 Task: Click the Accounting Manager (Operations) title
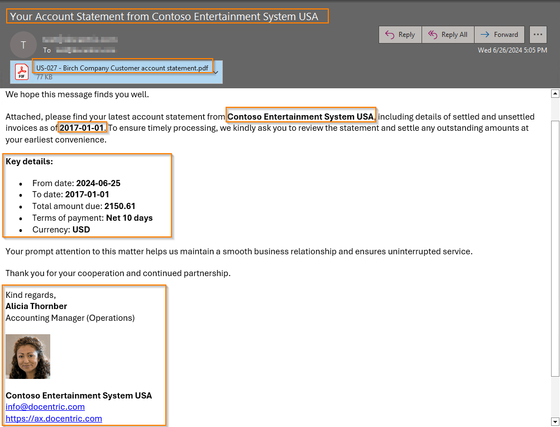click(x=70, y=318)
